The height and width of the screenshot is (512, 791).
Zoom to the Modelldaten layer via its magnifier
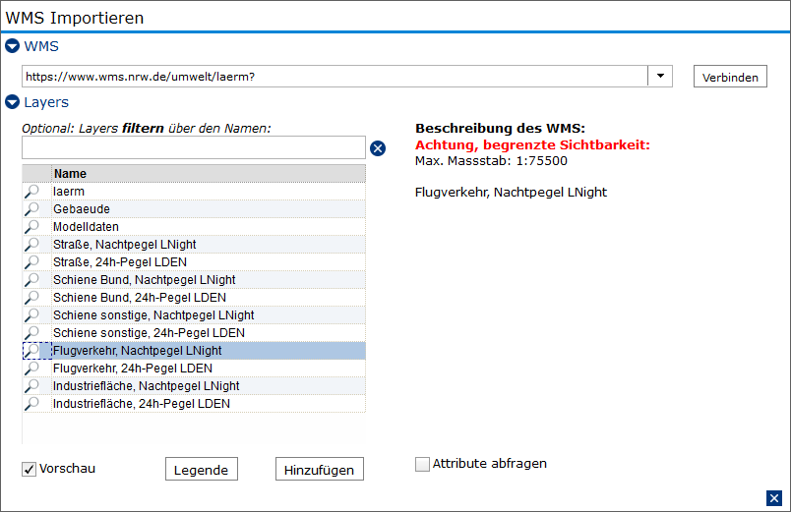coord(31,227)
